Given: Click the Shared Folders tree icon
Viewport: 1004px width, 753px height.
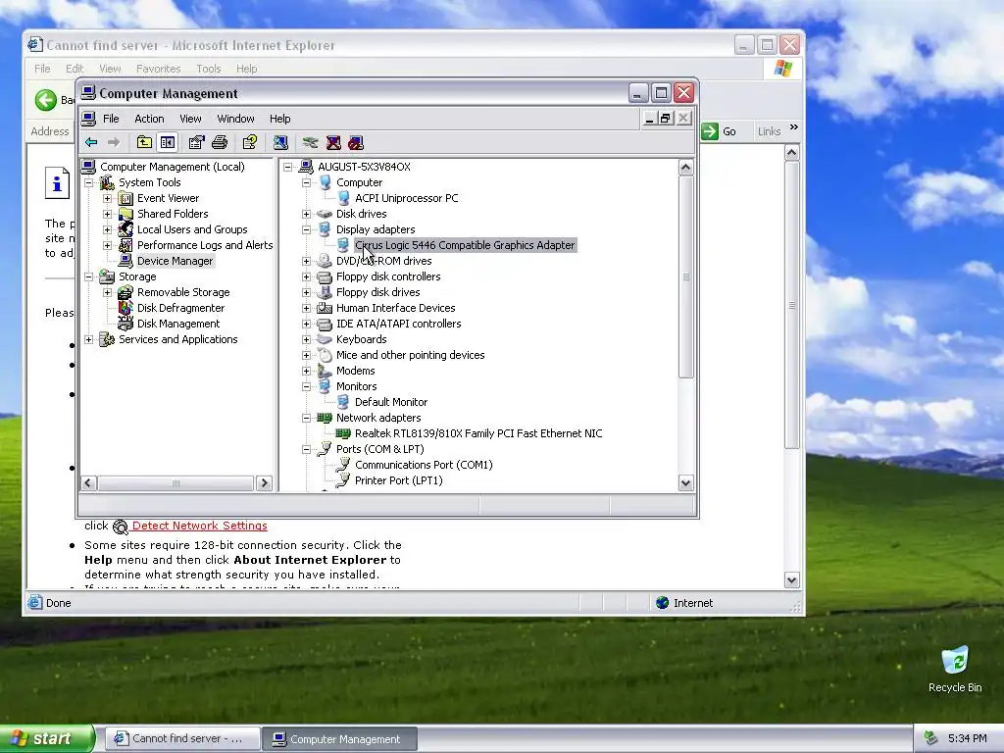Looking at the screenshot, I should [x=126, y=214].
